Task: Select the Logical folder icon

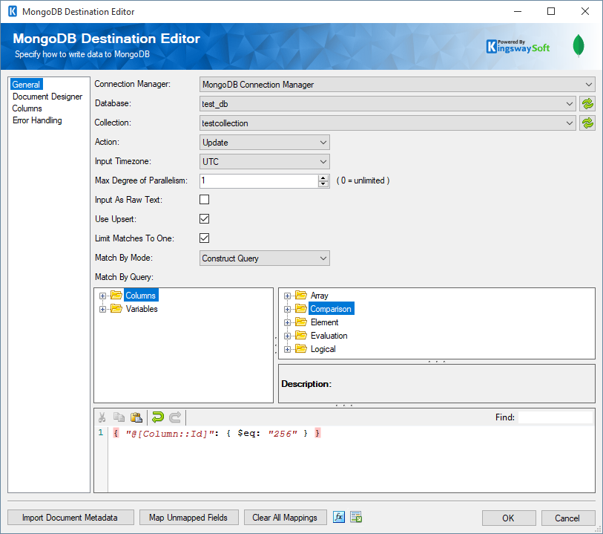Action: point(300,349)
